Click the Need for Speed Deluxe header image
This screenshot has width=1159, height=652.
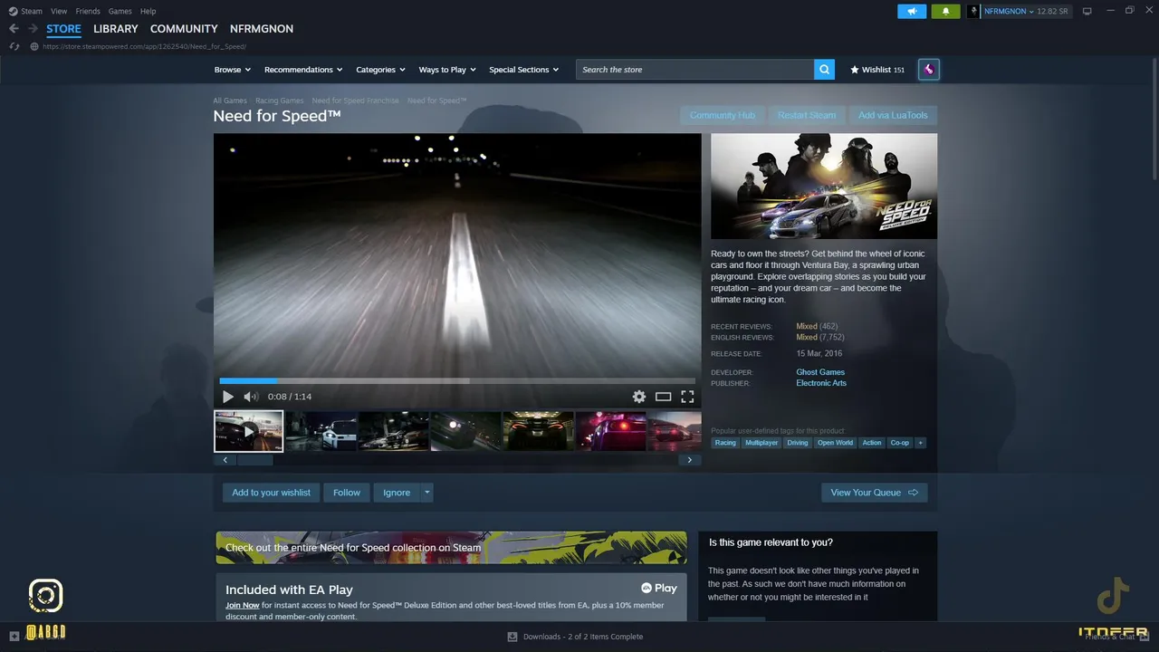click(824, 187)
